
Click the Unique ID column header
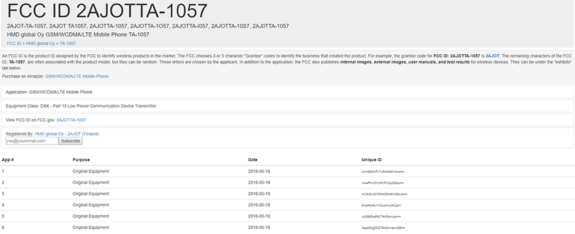[371, 160]
